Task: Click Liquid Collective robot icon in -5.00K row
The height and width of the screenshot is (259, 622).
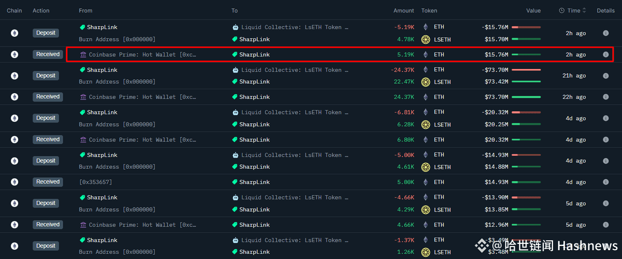Action: [236, 155]
